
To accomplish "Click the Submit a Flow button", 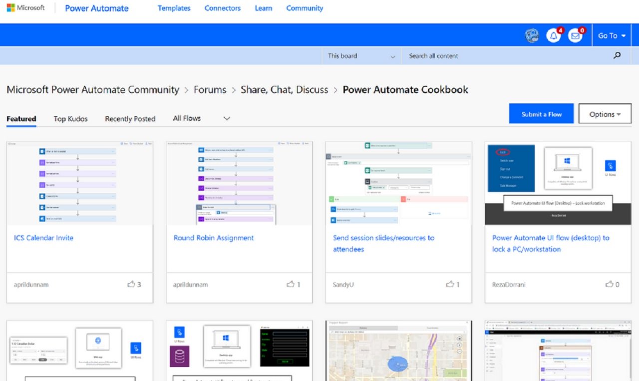I will tap(541, 114).
